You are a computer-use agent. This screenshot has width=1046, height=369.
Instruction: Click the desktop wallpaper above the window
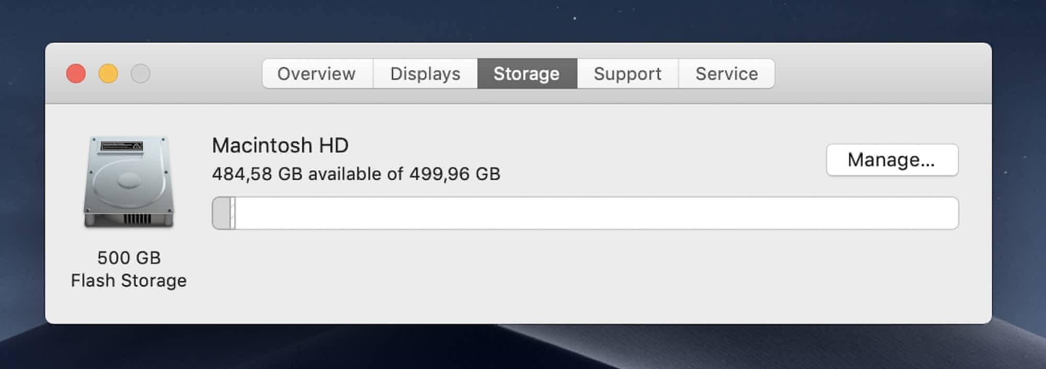click(x=523, y=21)
